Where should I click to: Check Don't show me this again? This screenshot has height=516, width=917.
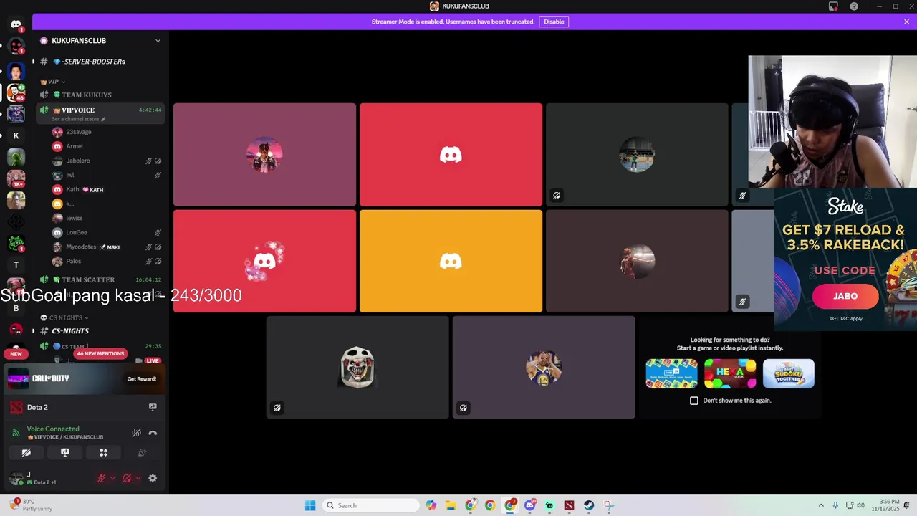693,401
